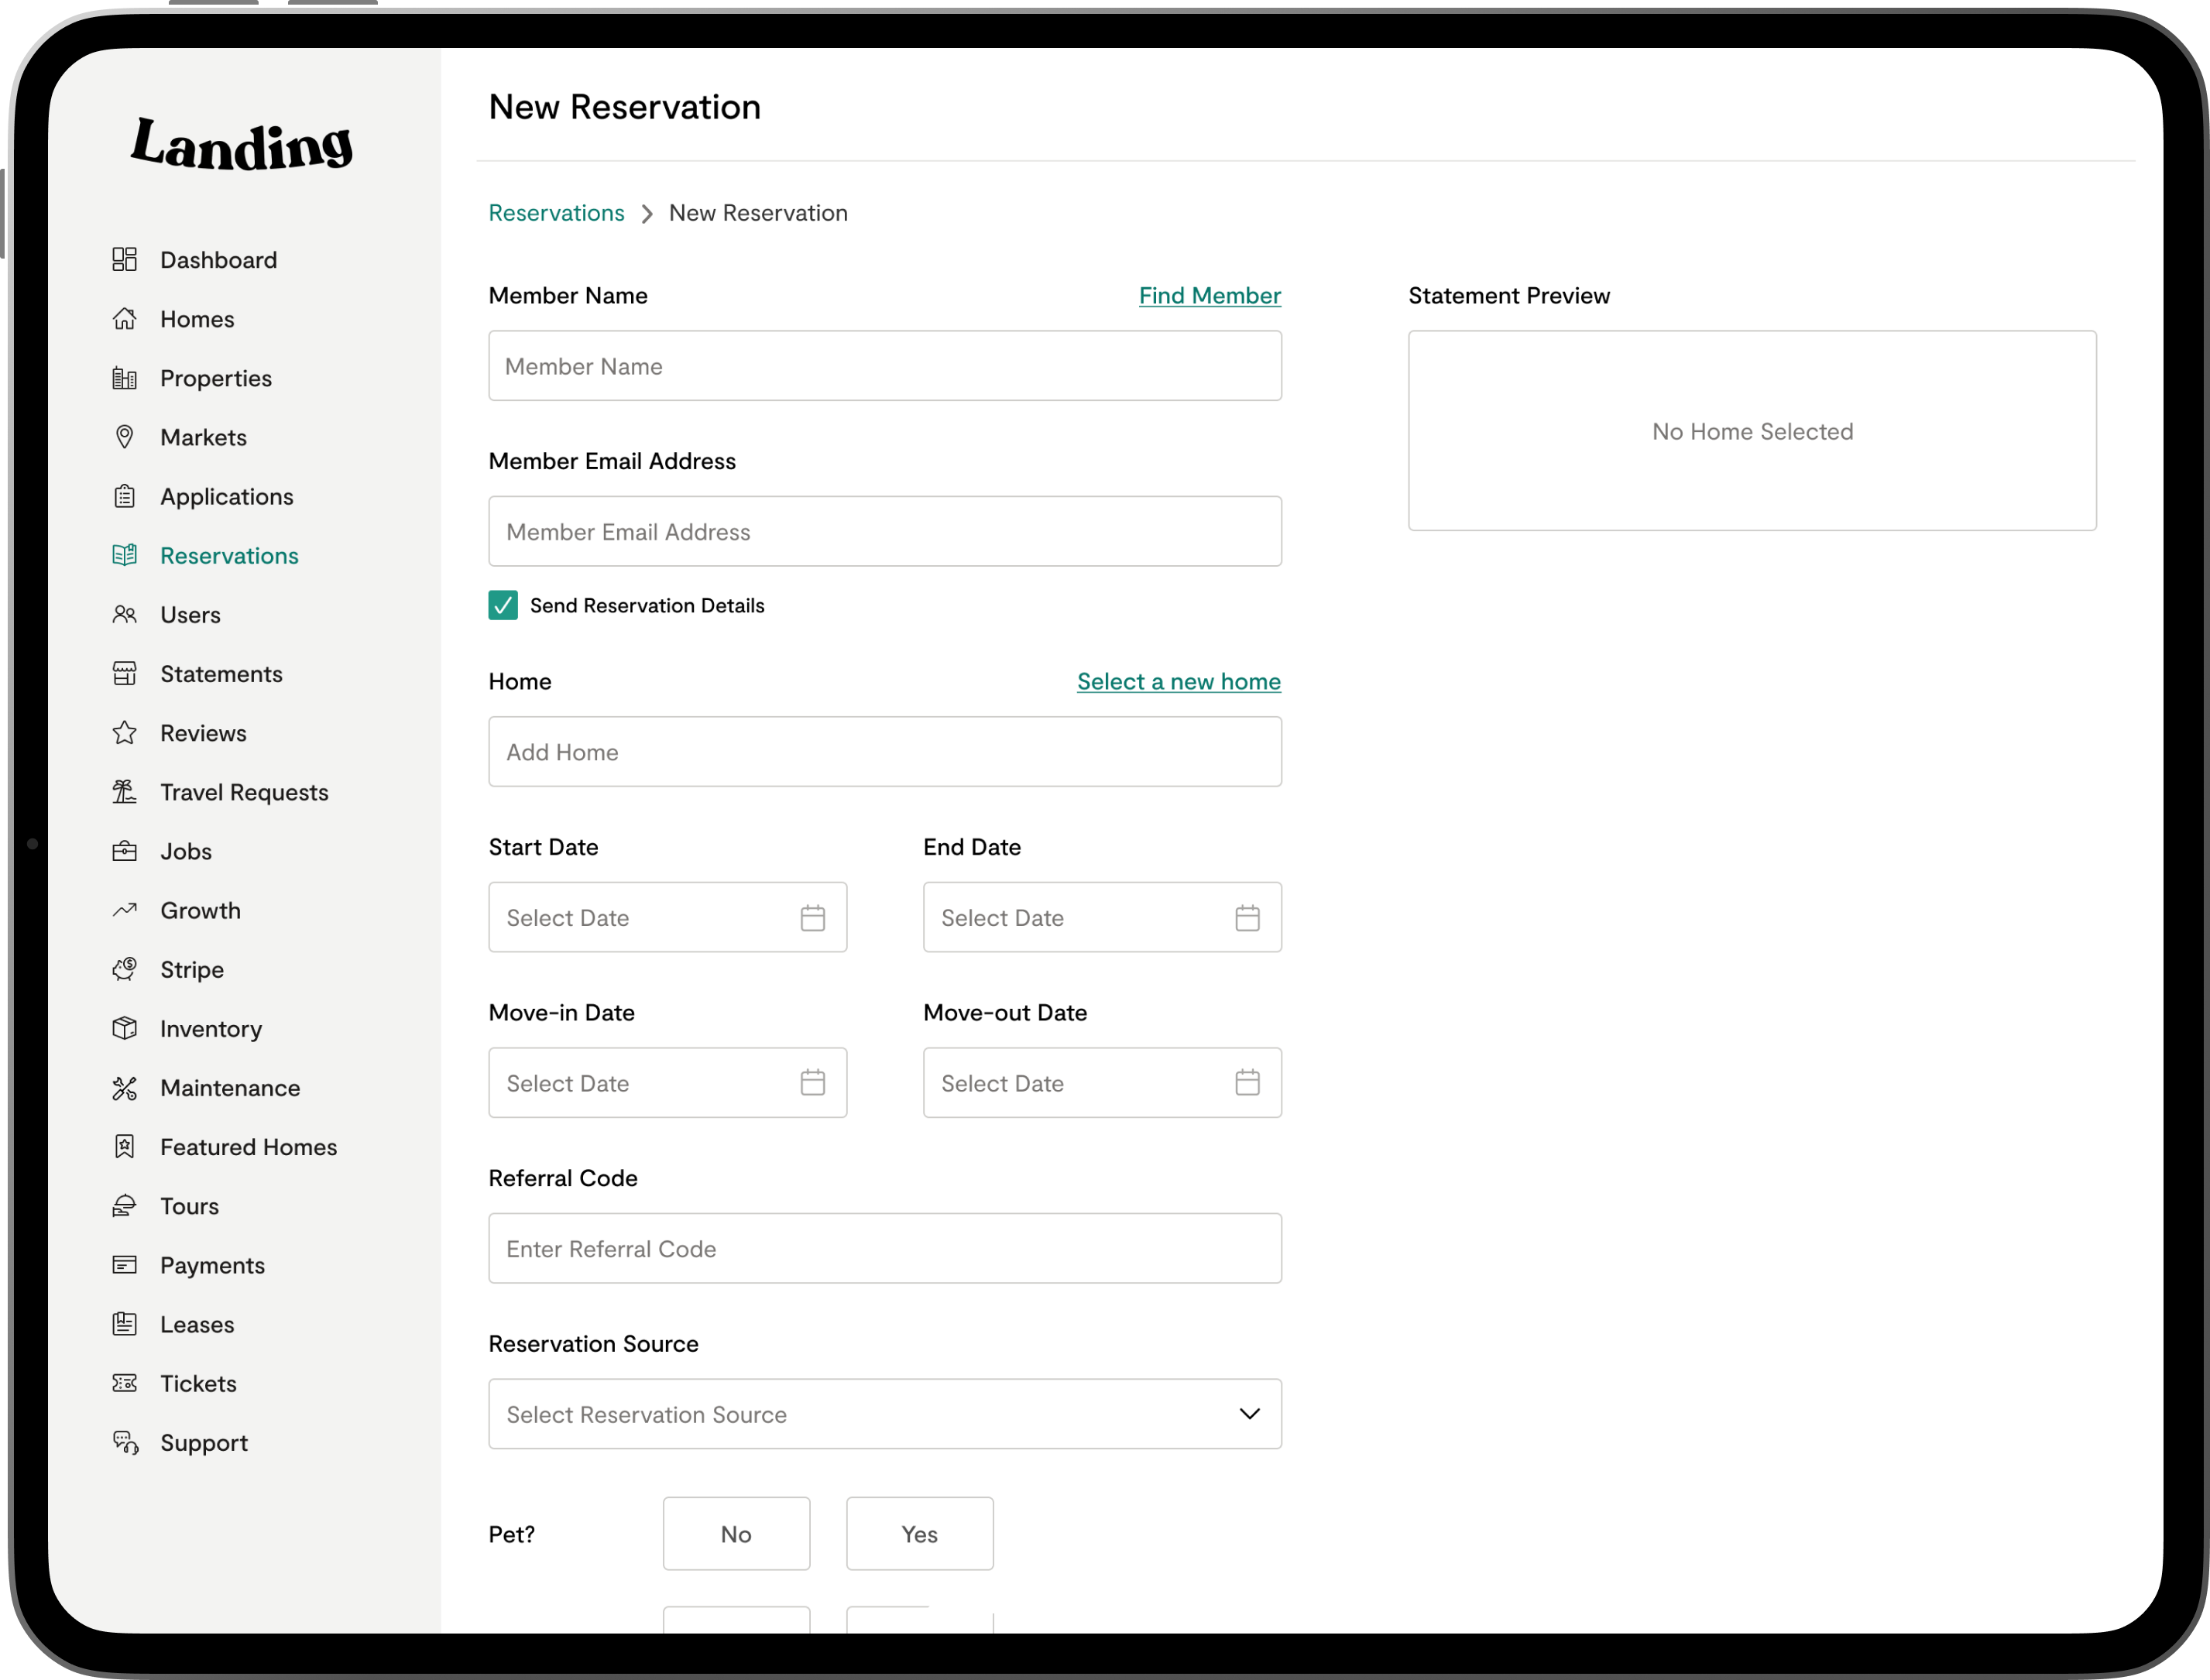This screenshot has width=2210, height=1680.
Task: Click the Markets location pin icon
Action: coord(124,437)
